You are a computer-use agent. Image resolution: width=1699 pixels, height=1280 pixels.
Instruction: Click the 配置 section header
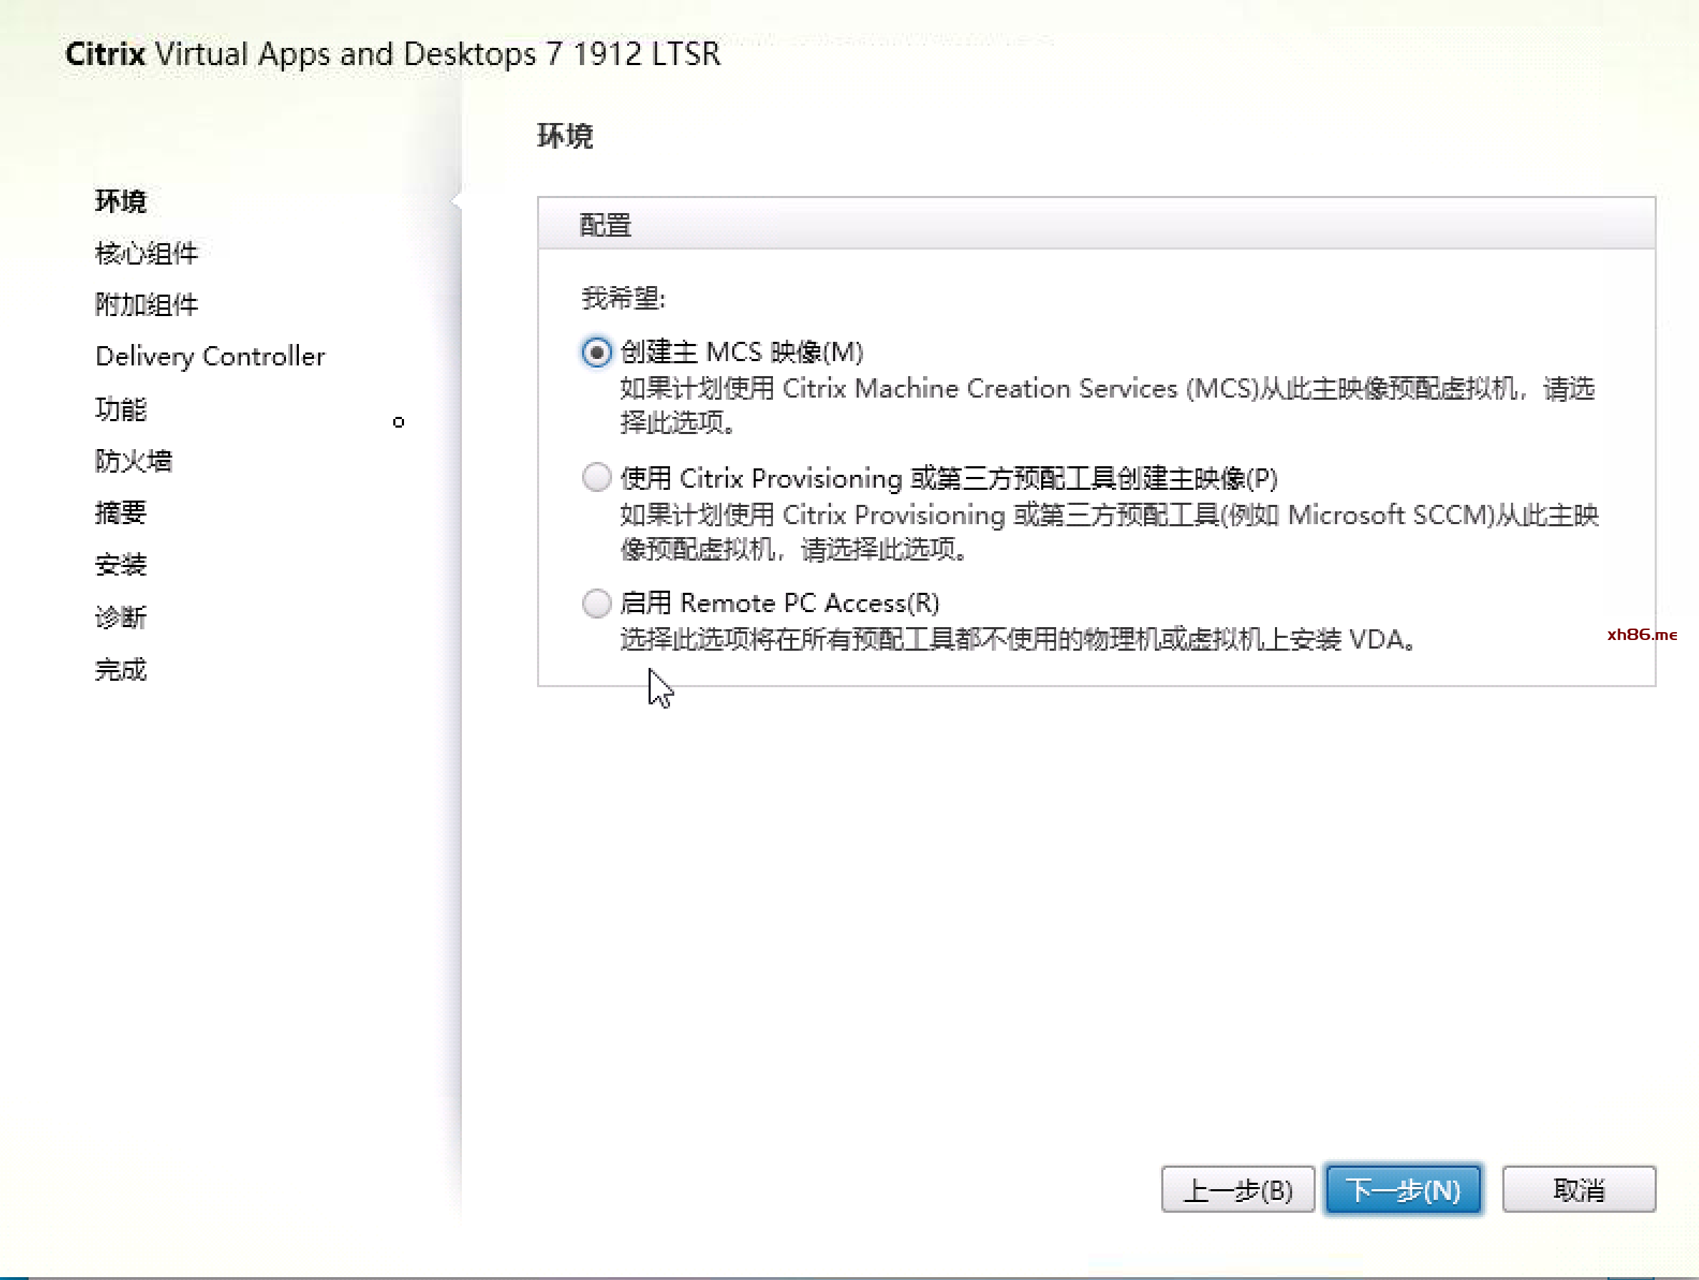(605, 225)
